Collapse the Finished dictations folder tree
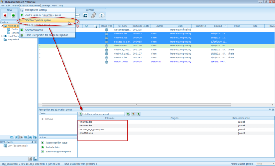Viewport: 275px width, 166px height. [x=2, y=26]
